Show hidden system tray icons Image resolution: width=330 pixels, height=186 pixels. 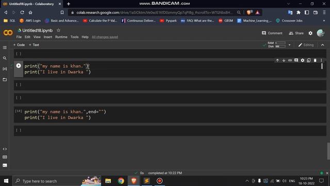[247, 181]
